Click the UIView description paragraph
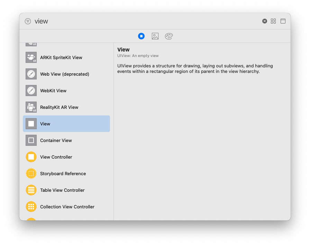310x246 pixels. coord(195,68)
